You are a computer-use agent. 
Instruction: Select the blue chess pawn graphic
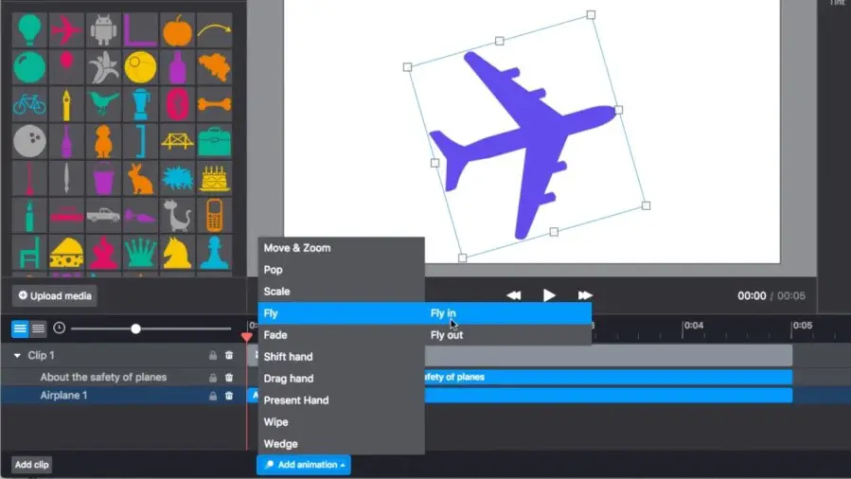pos(214,252)
